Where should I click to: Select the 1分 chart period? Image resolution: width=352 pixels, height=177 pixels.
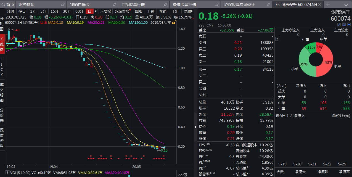point(33,11)
